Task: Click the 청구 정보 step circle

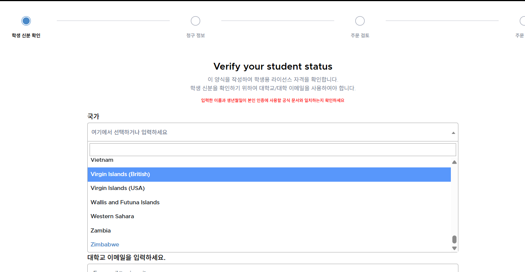Action: (195, 21)
